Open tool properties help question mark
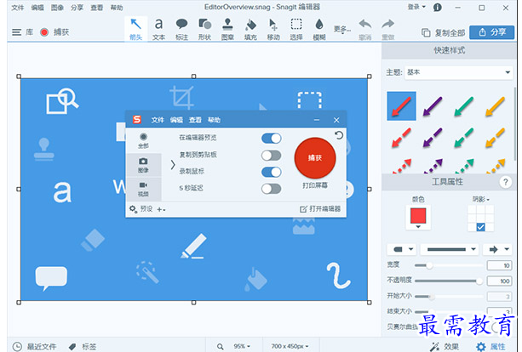 505,182
